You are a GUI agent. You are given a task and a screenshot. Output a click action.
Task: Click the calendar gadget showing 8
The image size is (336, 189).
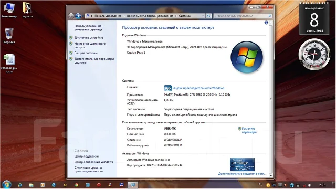click(314, 18)
